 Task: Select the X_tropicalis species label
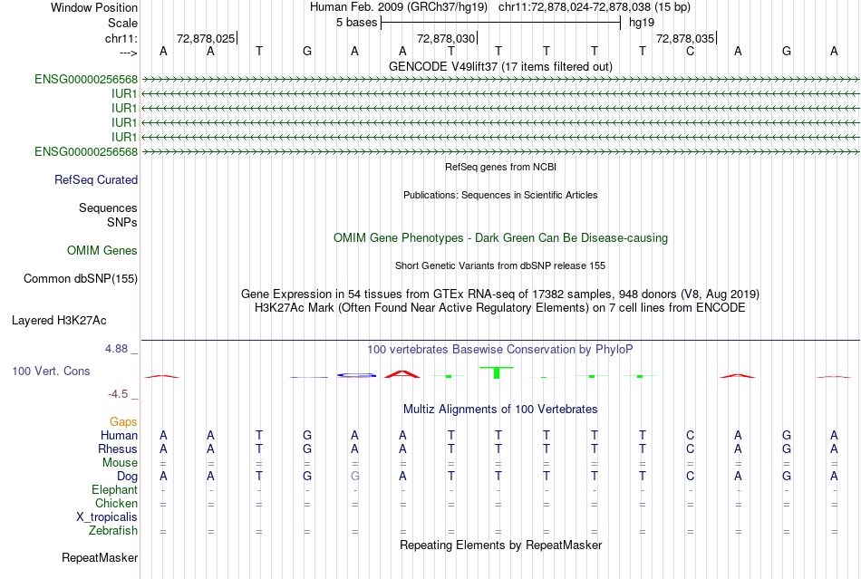[x=107, y=517]
